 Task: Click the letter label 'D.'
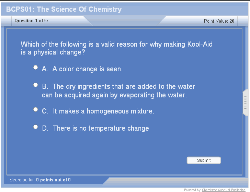click(45, 129)
